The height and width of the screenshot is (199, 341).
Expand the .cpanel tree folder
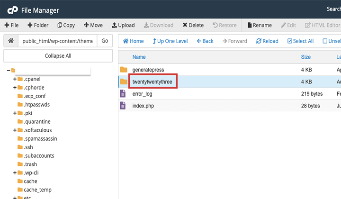tap(15, 79)
